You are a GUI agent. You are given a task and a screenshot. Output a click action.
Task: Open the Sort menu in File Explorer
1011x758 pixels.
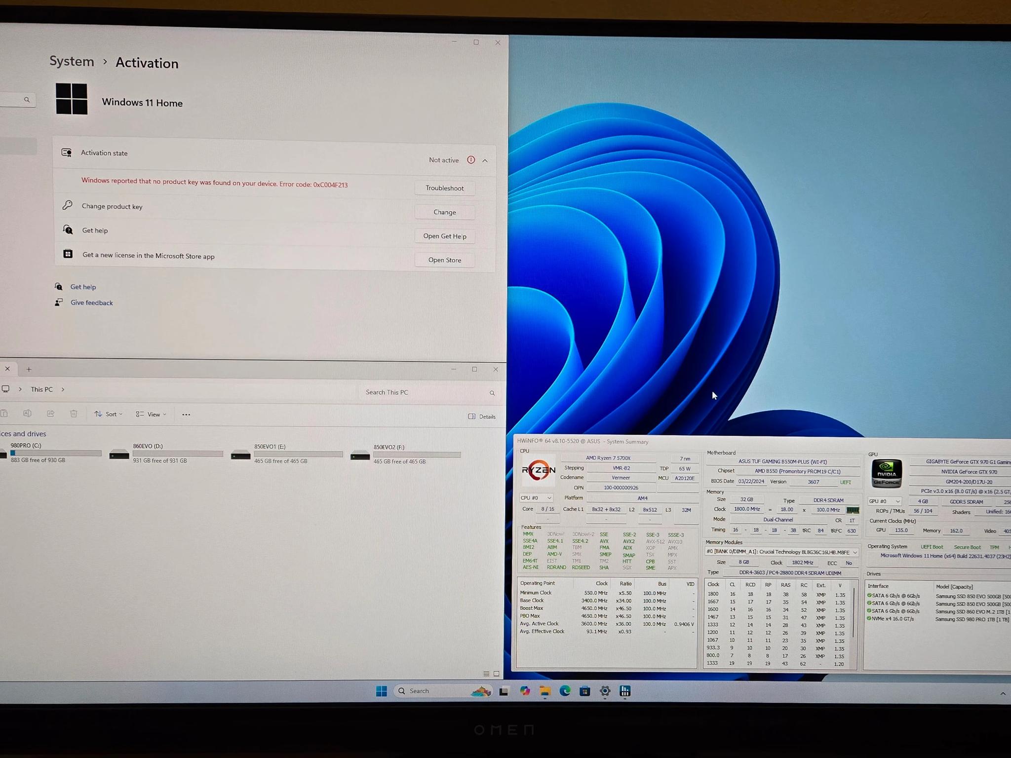[109, 414]
